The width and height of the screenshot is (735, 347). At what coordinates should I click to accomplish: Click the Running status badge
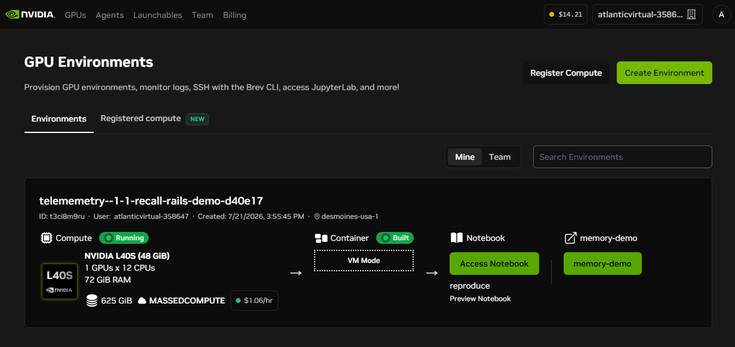(124, 238)
